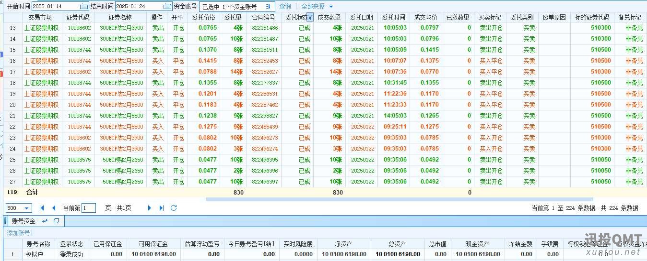Sort by 买卖标记 column header
647x261 pixels.
(490, 17)
